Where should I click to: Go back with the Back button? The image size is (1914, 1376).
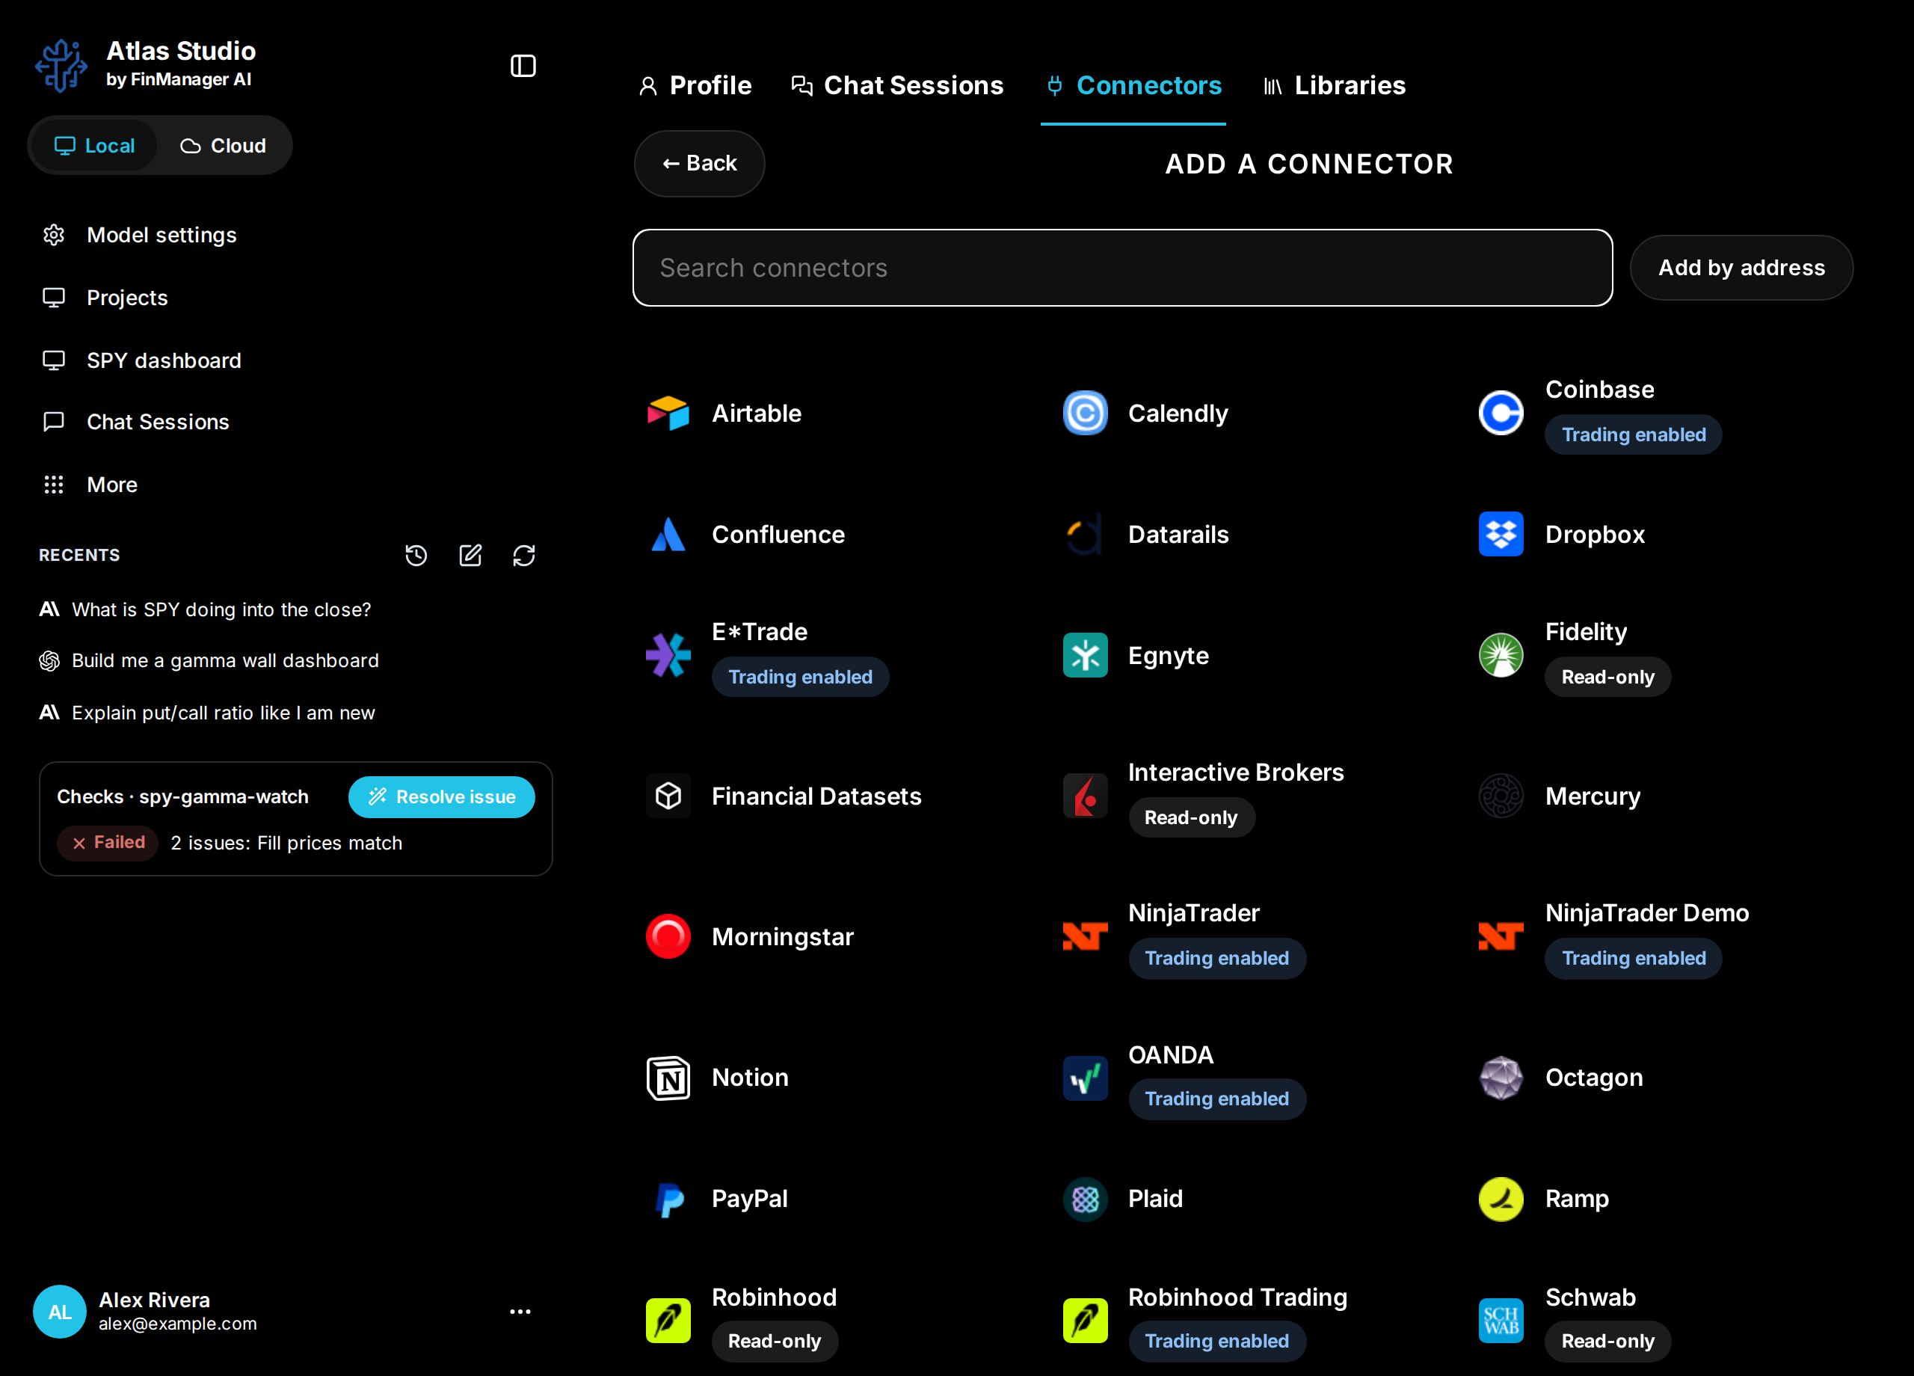click(700, 163)
